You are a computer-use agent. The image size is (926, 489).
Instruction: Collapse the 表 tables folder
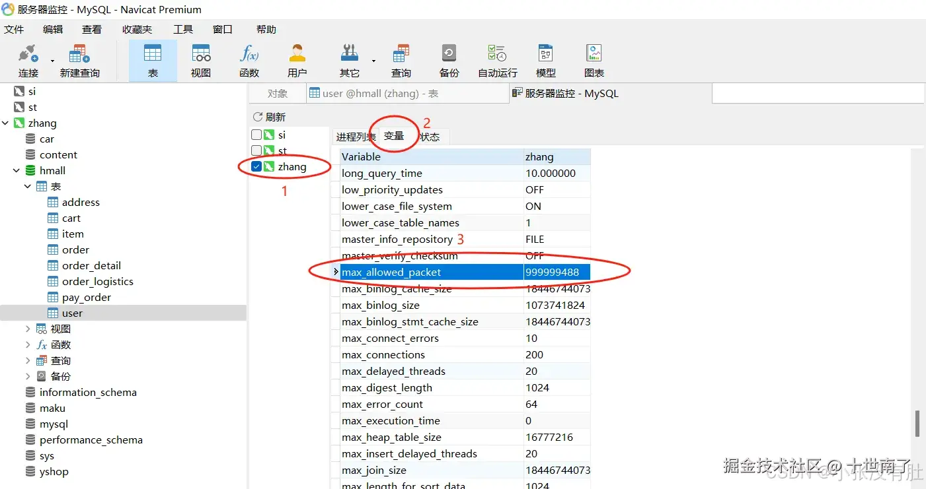coord(28,187)
